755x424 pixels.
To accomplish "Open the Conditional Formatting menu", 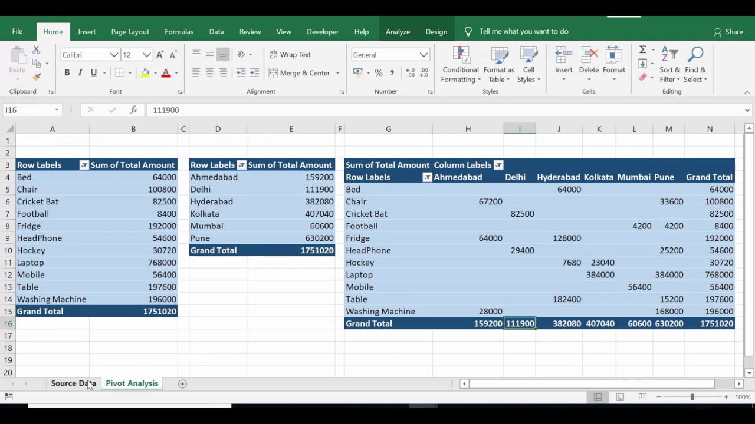I will [461, 65].
